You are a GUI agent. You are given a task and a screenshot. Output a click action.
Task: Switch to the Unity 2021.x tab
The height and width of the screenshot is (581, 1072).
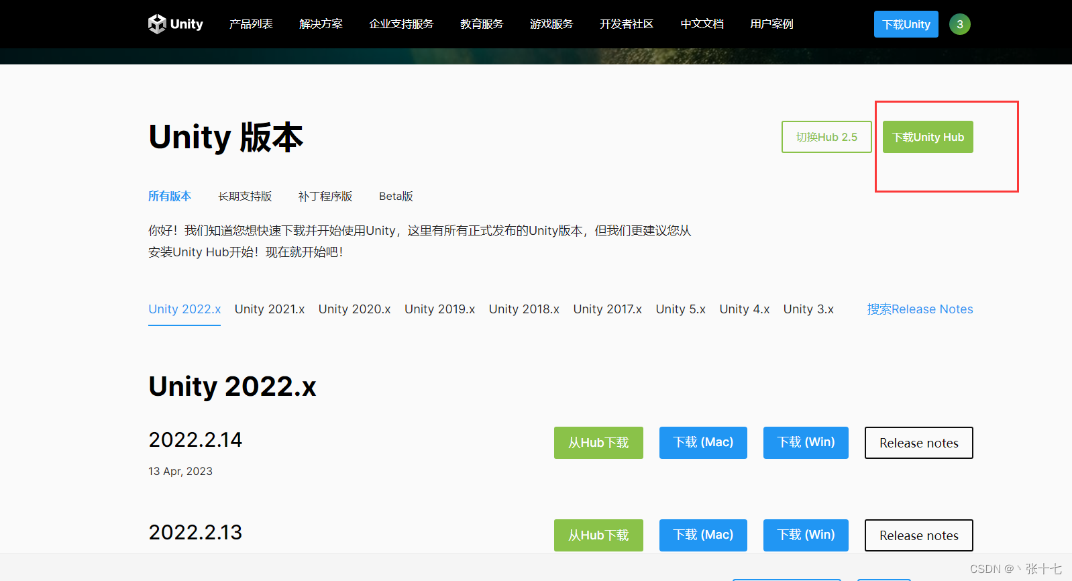point(270,309)
